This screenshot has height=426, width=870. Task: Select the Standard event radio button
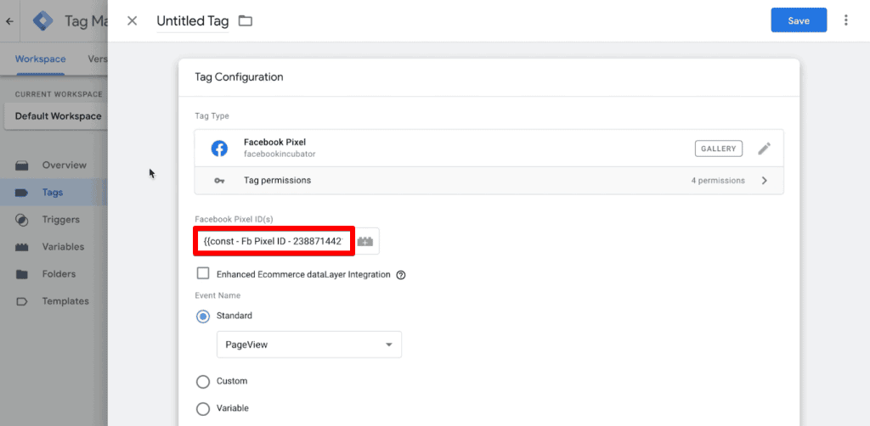[203, 316]
